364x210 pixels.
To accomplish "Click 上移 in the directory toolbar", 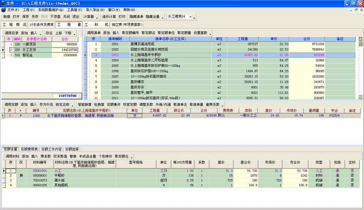I will [59, 33].
